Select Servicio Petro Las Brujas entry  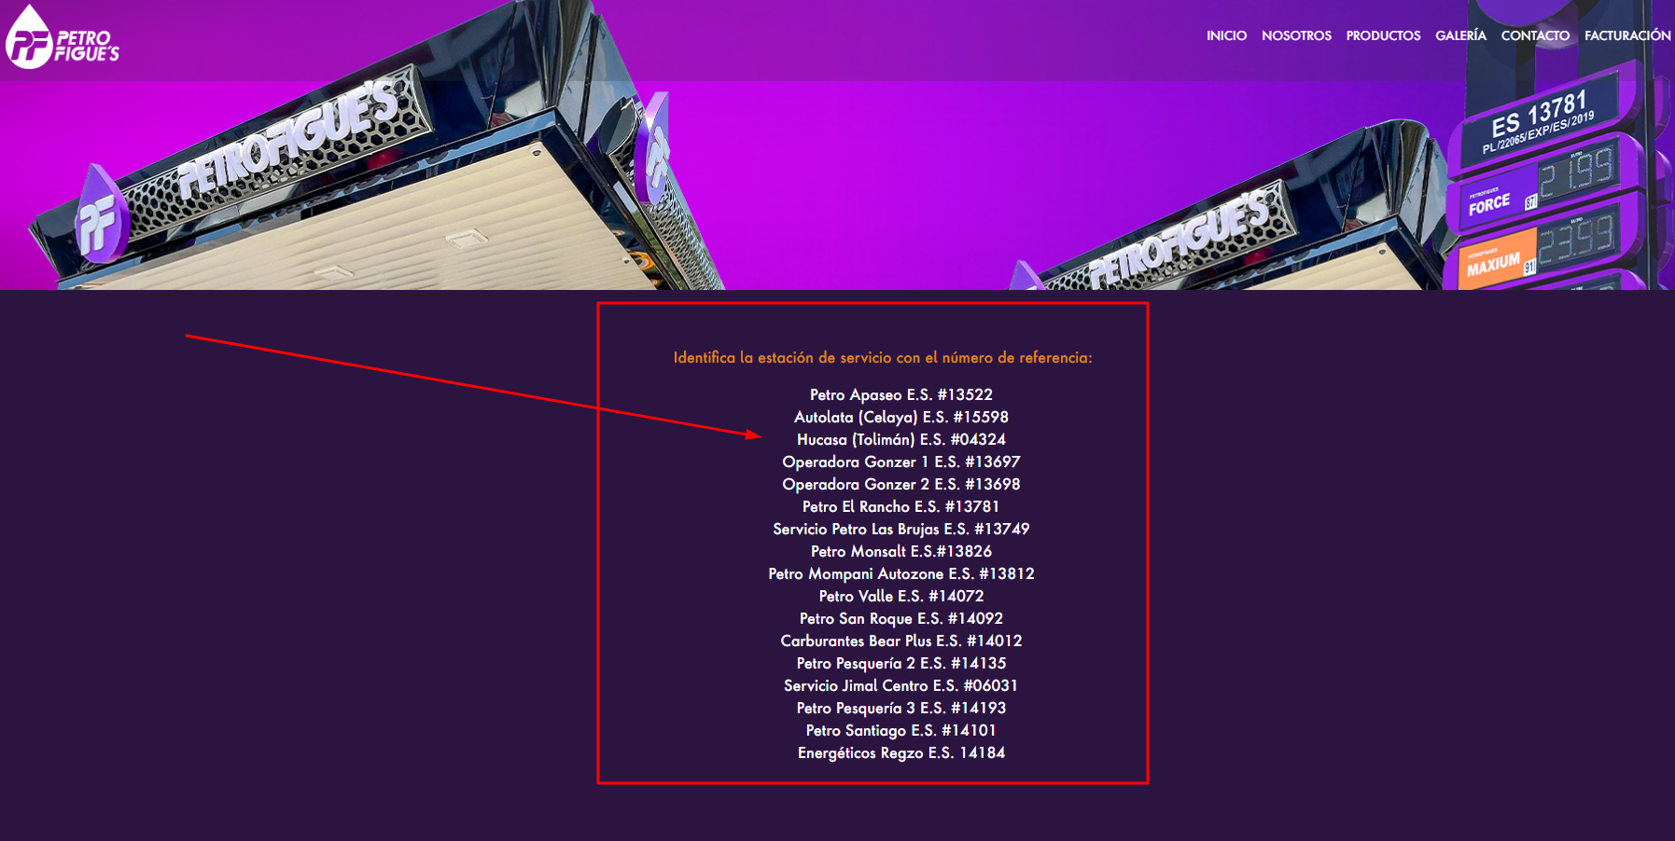(x=900, y=529)
